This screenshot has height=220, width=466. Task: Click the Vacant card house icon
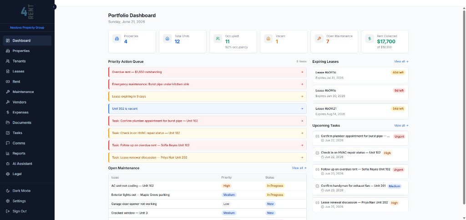click(x=268, y=39)
